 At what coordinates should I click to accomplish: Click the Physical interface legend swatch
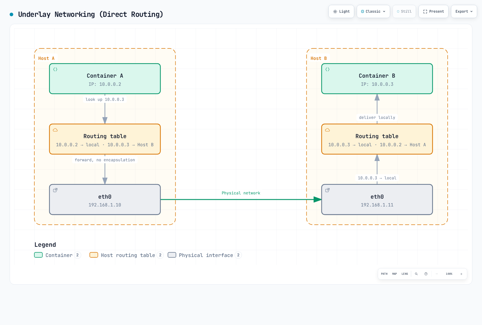click(x=172, y=255)
